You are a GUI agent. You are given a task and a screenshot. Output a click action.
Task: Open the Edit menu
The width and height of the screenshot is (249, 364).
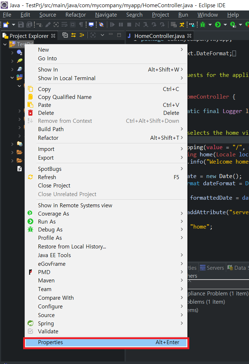(x=25, y=14)
